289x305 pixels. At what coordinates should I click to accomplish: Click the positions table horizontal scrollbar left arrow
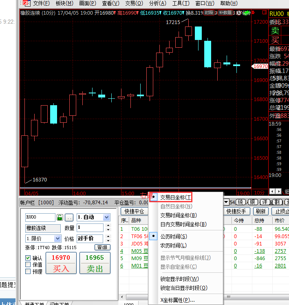click(x=122, y=297)
